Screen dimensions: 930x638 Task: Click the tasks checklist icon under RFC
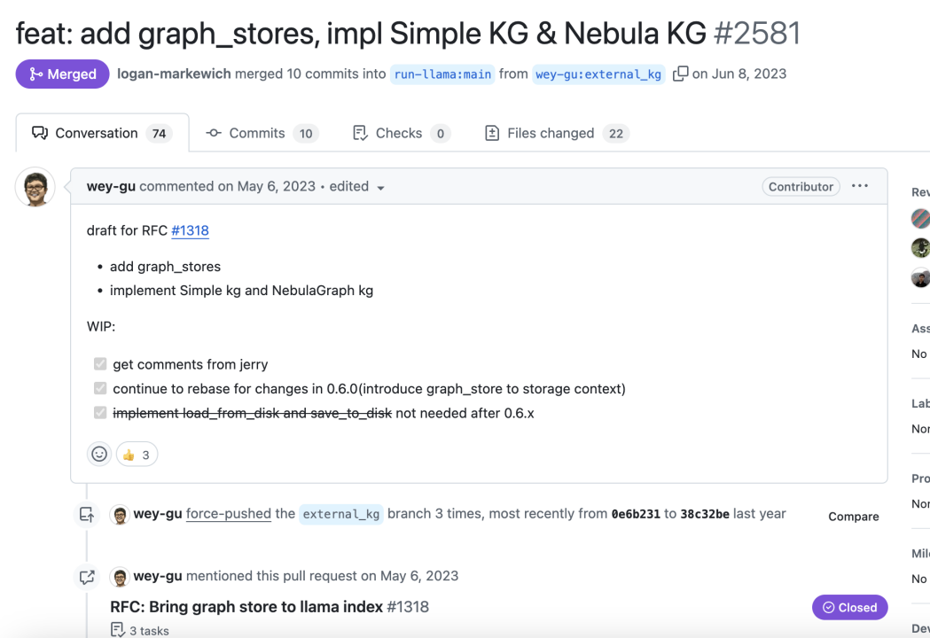(x=117, y=631)
